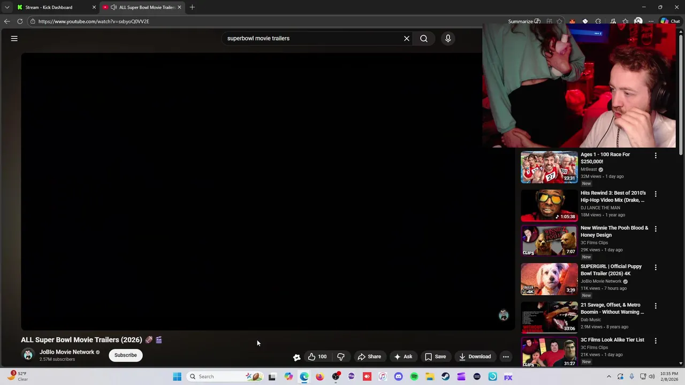Like the video with the thumbs up

point(317,357)
